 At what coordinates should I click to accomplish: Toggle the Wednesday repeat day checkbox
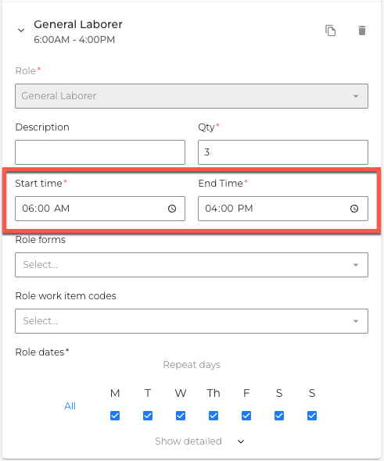coord(181,416)
